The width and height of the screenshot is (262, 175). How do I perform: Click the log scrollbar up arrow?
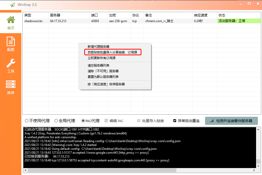click(258, 130)
